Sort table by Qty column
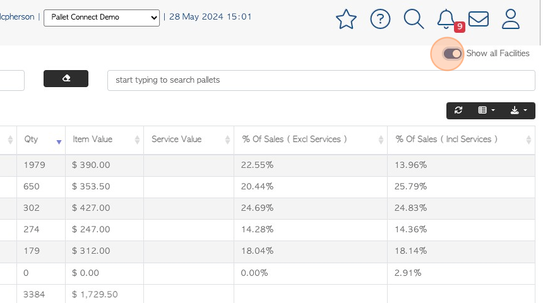The width and height of the screenshot is (543, 303). [x=41, y=140]
